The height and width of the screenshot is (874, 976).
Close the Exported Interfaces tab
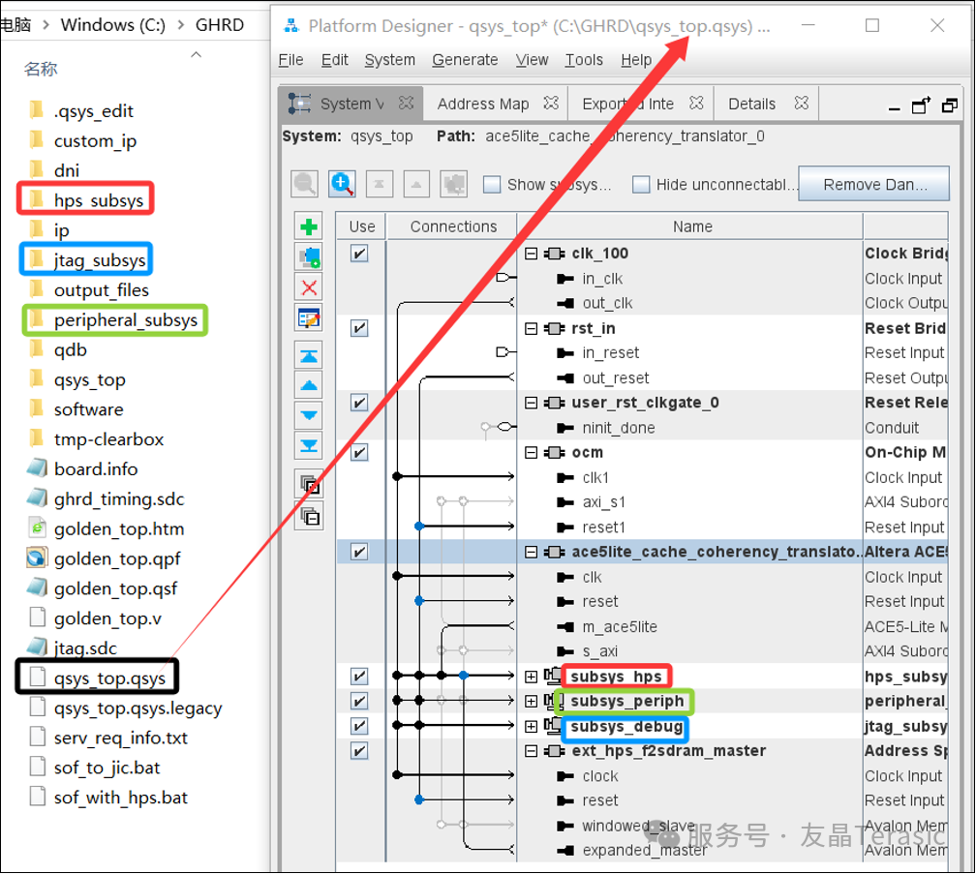pyautogui.click(x=696, y=103)
